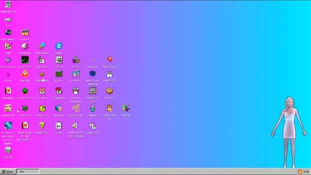Launch the Virtual Girl face icon
The height and width of the screenshot is (175, 311).
(x=8, y=108)
